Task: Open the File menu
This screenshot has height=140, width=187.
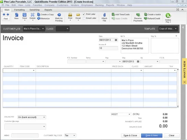Action: [x=7, y=5]
